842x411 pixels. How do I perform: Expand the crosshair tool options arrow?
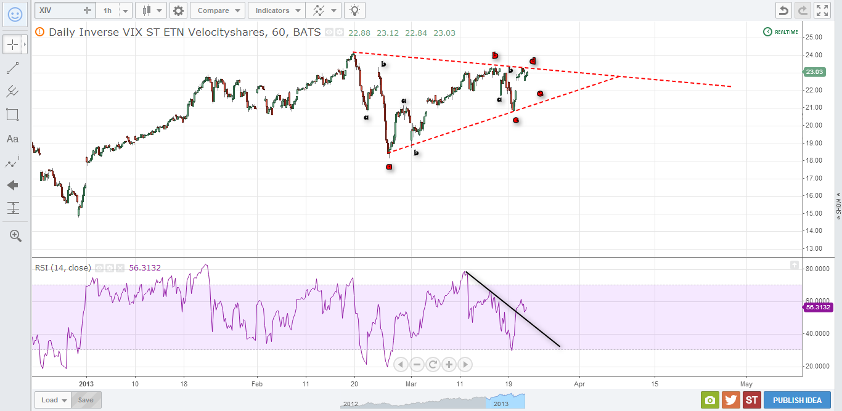25,44
